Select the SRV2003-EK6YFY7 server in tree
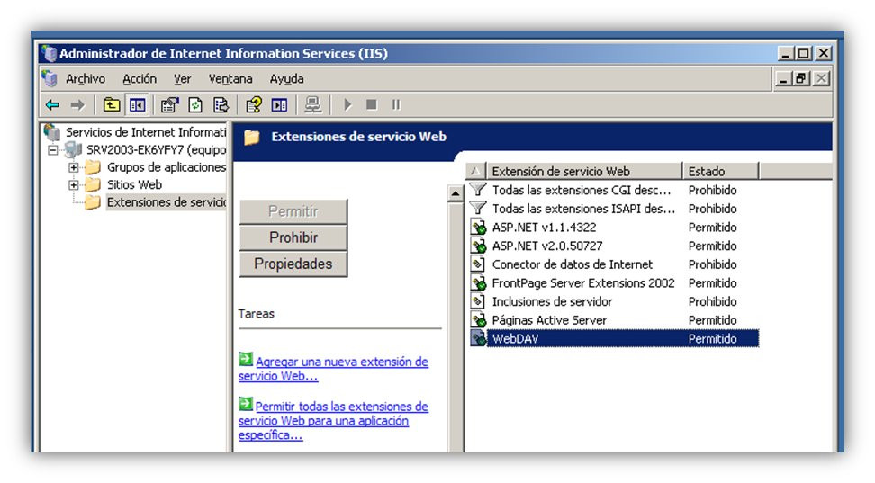875x483 pixels. click(157, 150)
